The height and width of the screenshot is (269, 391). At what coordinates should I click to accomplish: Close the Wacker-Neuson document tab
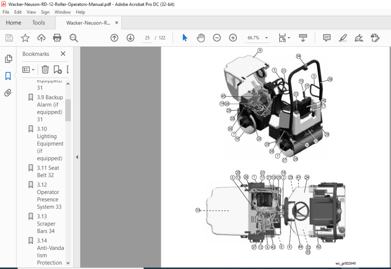pos(116,23)
